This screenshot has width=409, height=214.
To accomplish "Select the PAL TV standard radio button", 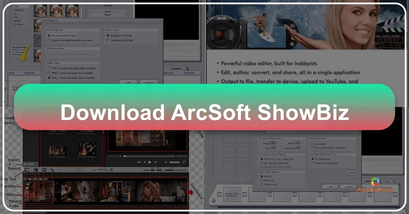I will click(261, 163).
